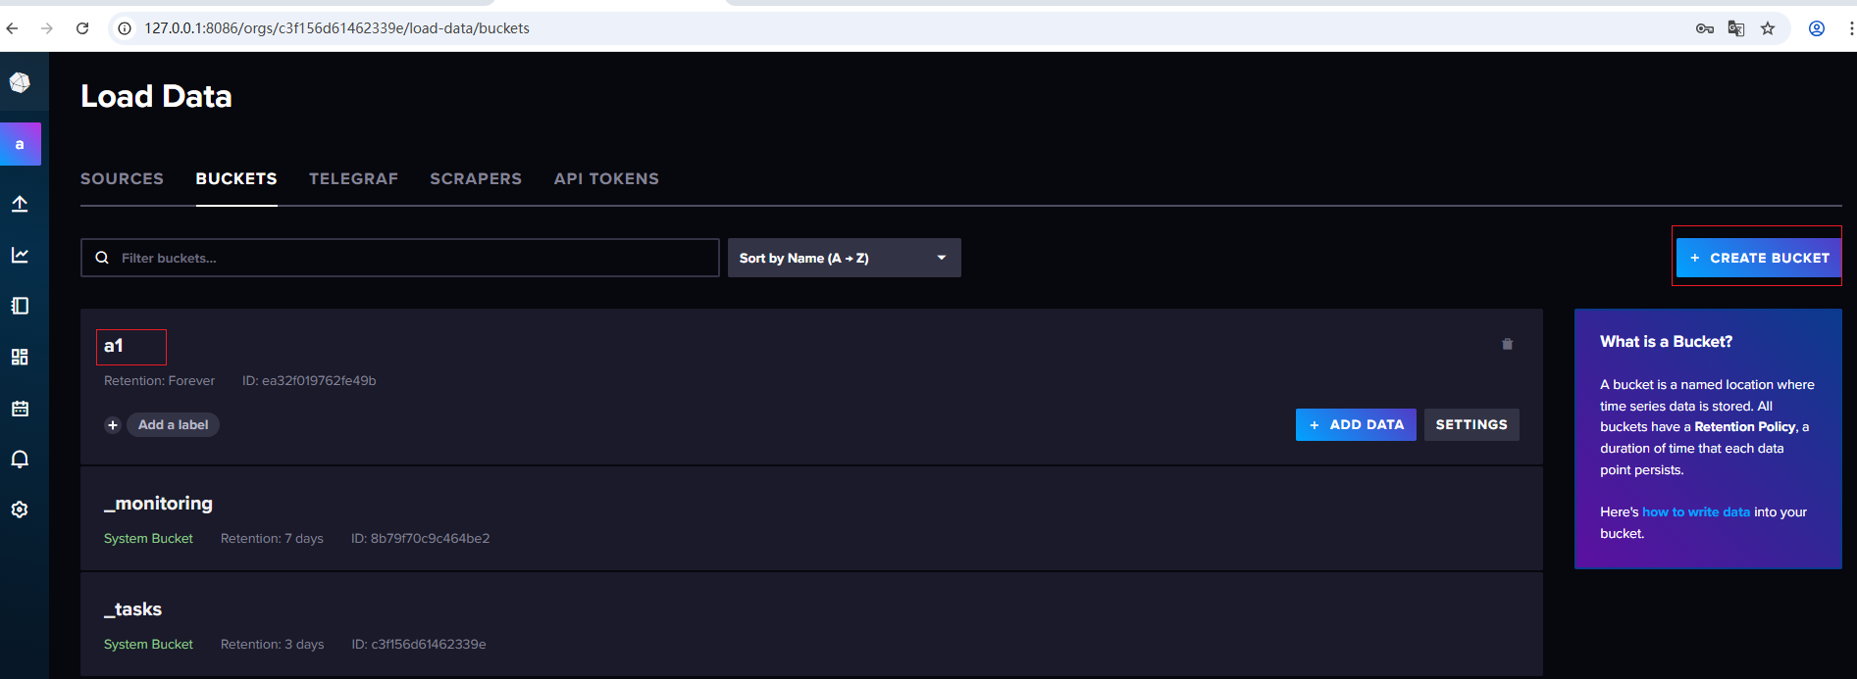Open Settings for bucket a1
The height and width of the screenshot is (679, 1857).
pos(1471,424)
